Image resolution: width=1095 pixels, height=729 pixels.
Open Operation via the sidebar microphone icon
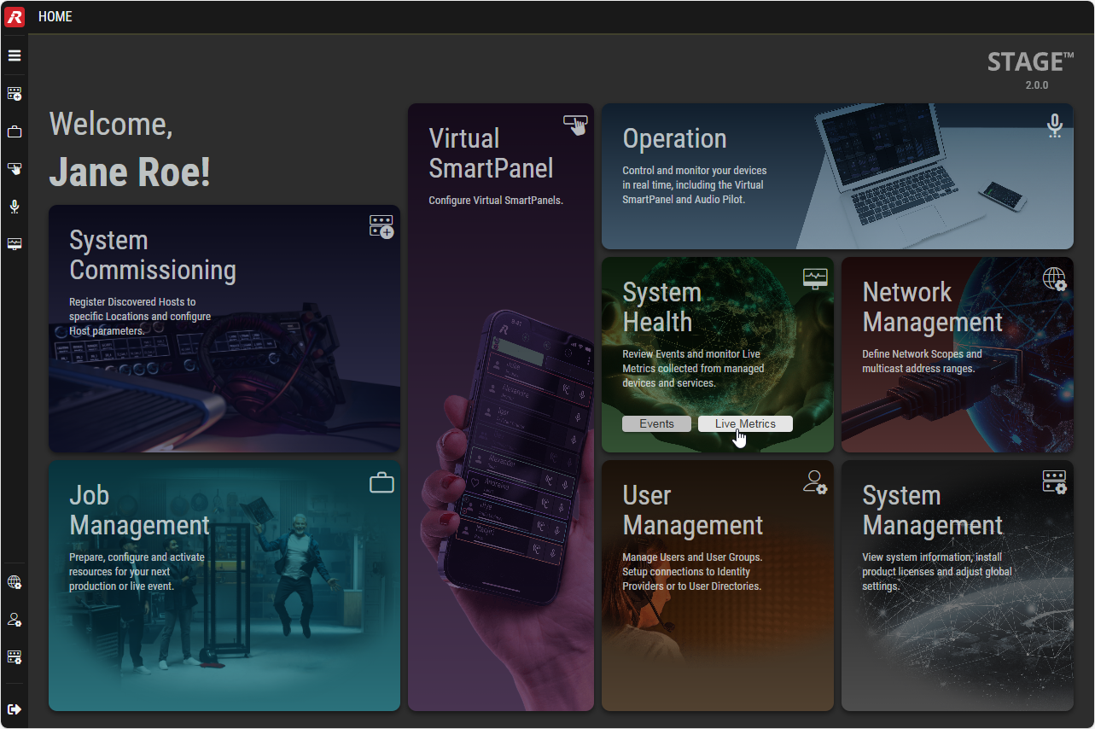(15, 207)
